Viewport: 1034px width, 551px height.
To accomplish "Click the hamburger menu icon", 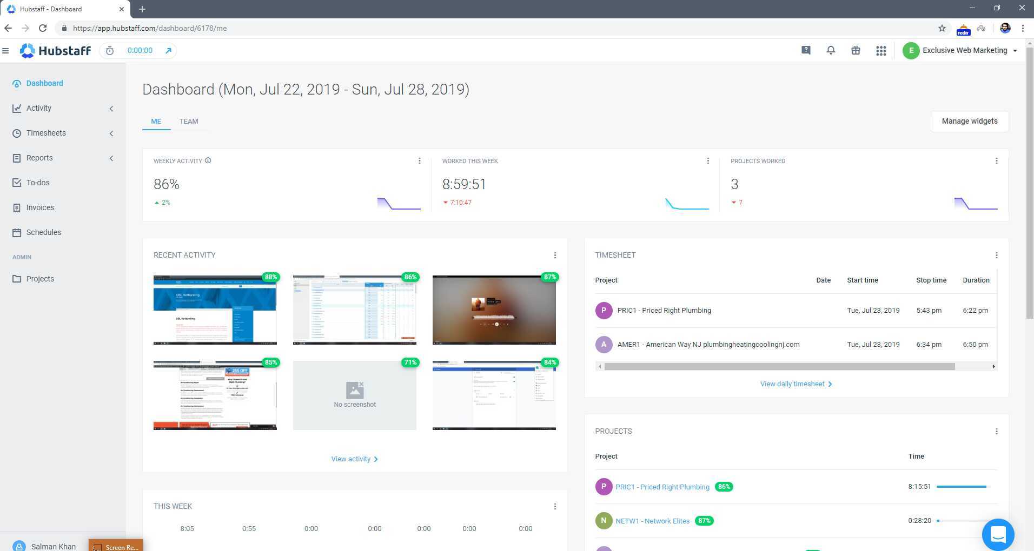I will pos(5,51).
